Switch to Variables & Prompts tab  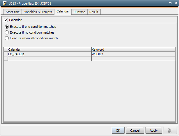click(x=38, y=12)
